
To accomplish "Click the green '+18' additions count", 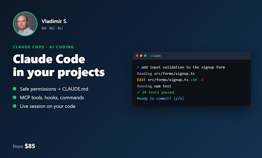I will (x=194, y=80).
